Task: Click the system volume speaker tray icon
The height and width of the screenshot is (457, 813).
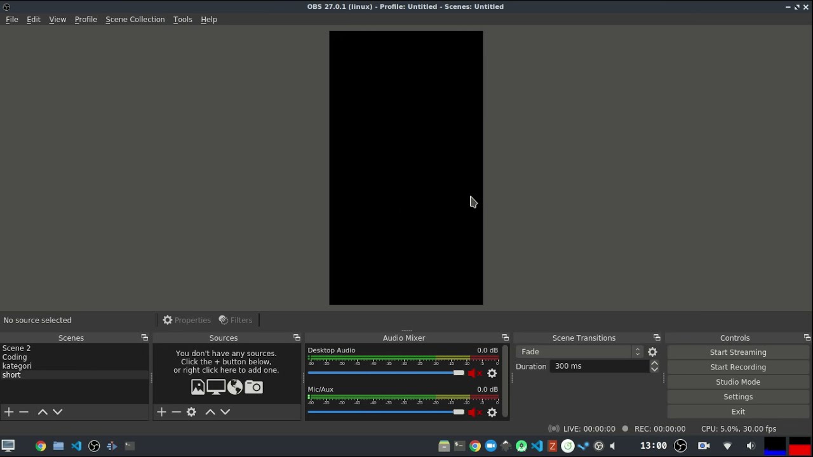Action: [751, 446]
